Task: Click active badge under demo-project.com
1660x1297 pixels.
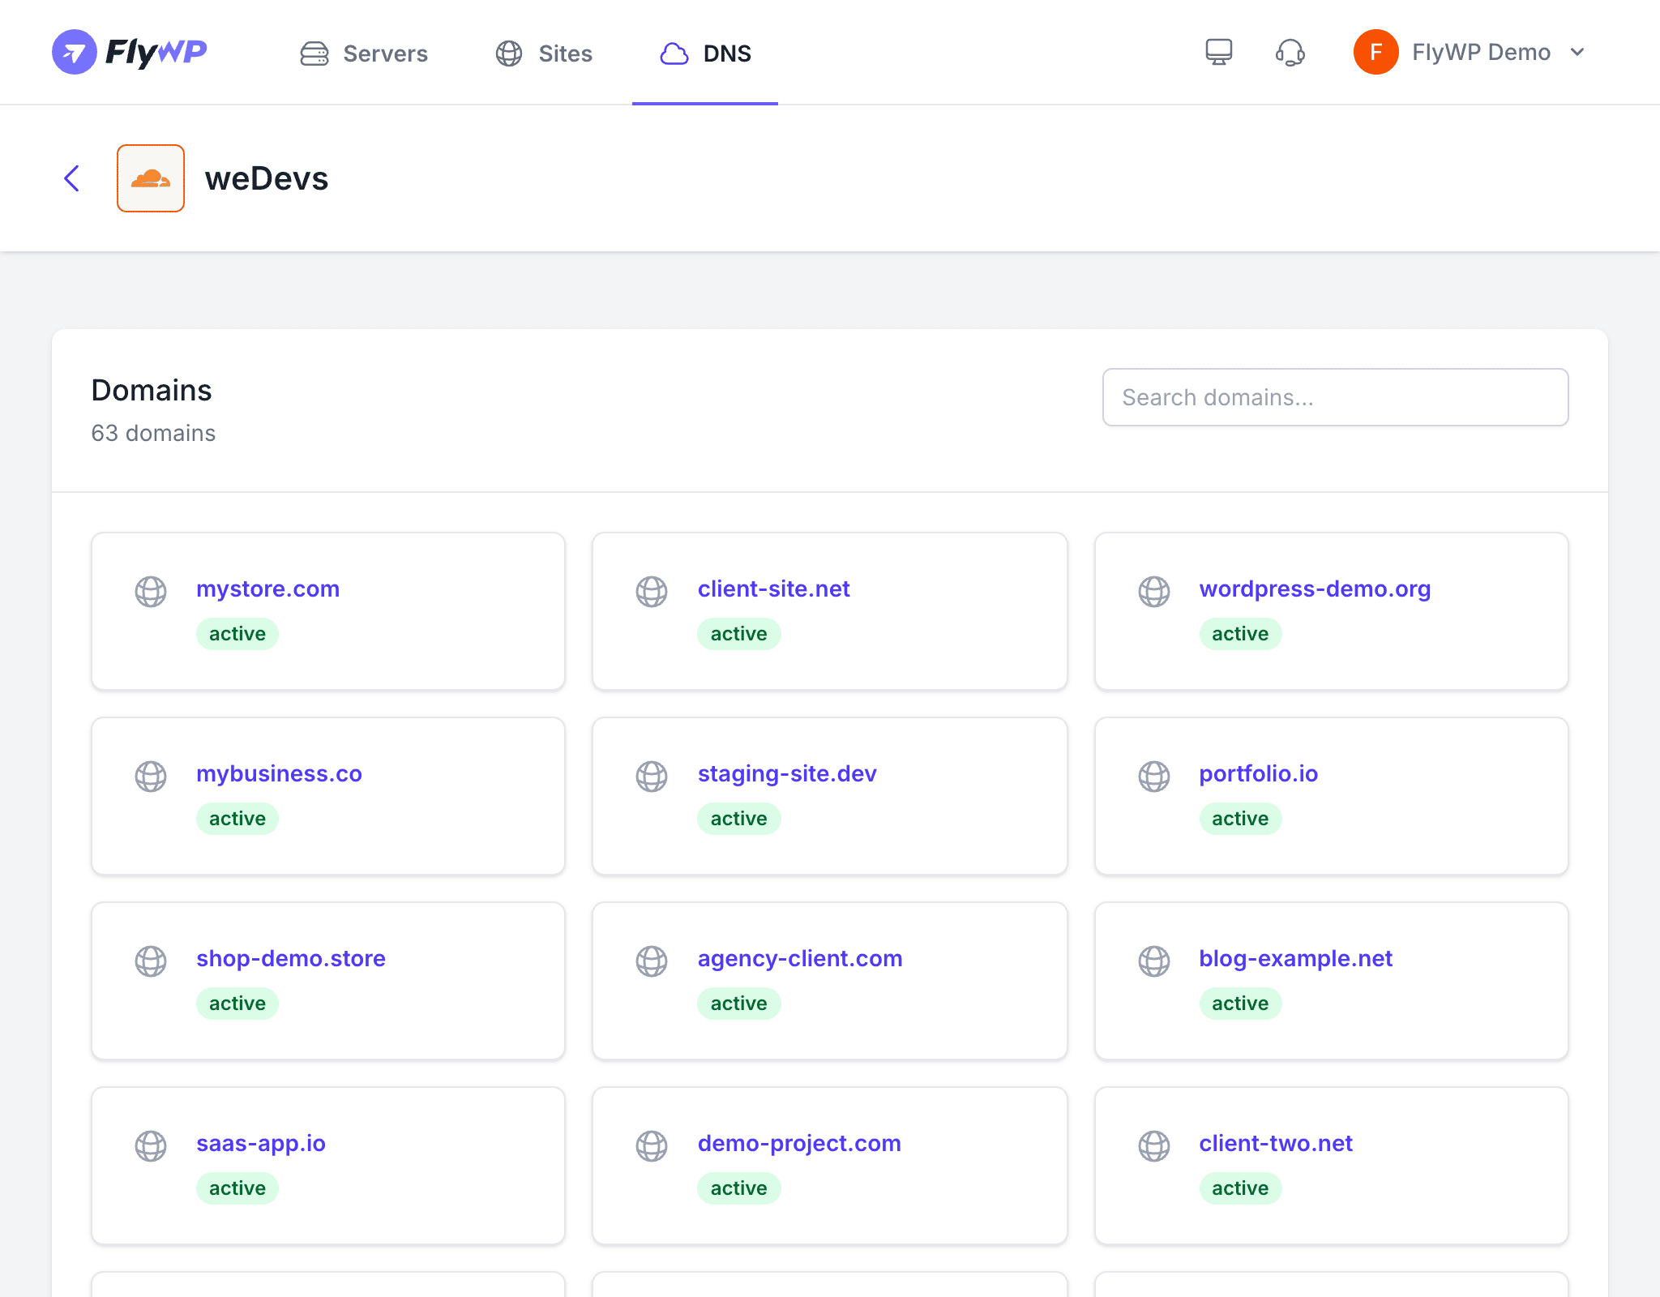Action: coord(738,1188)
